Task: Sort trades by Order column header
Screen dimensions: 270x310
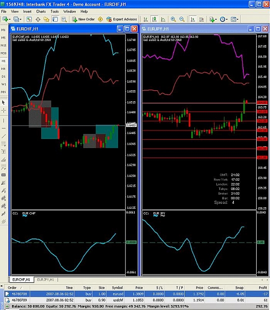Action: click(x=17, y=288)
